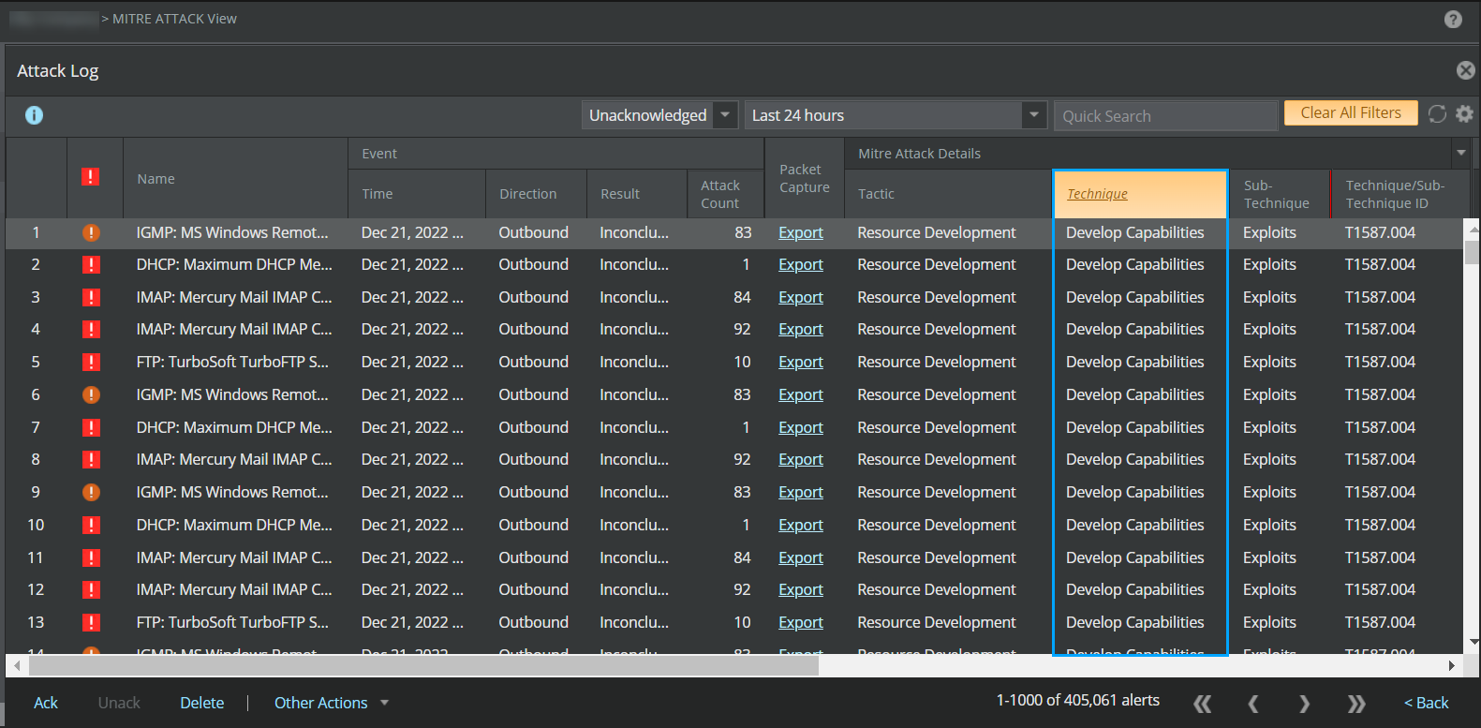Screen dimensions: 1481x728
Task: Click Export link in row 1
Action: point(801,232)
